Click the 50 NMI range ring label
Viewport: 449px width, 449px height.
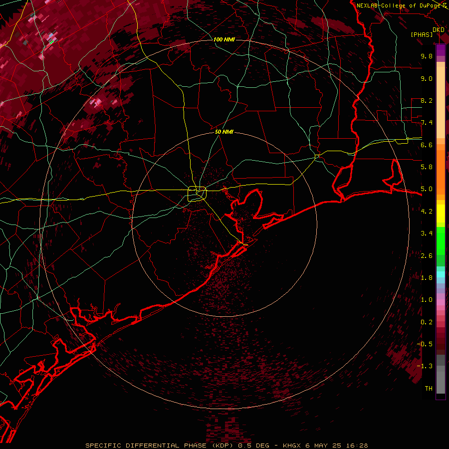224,132
